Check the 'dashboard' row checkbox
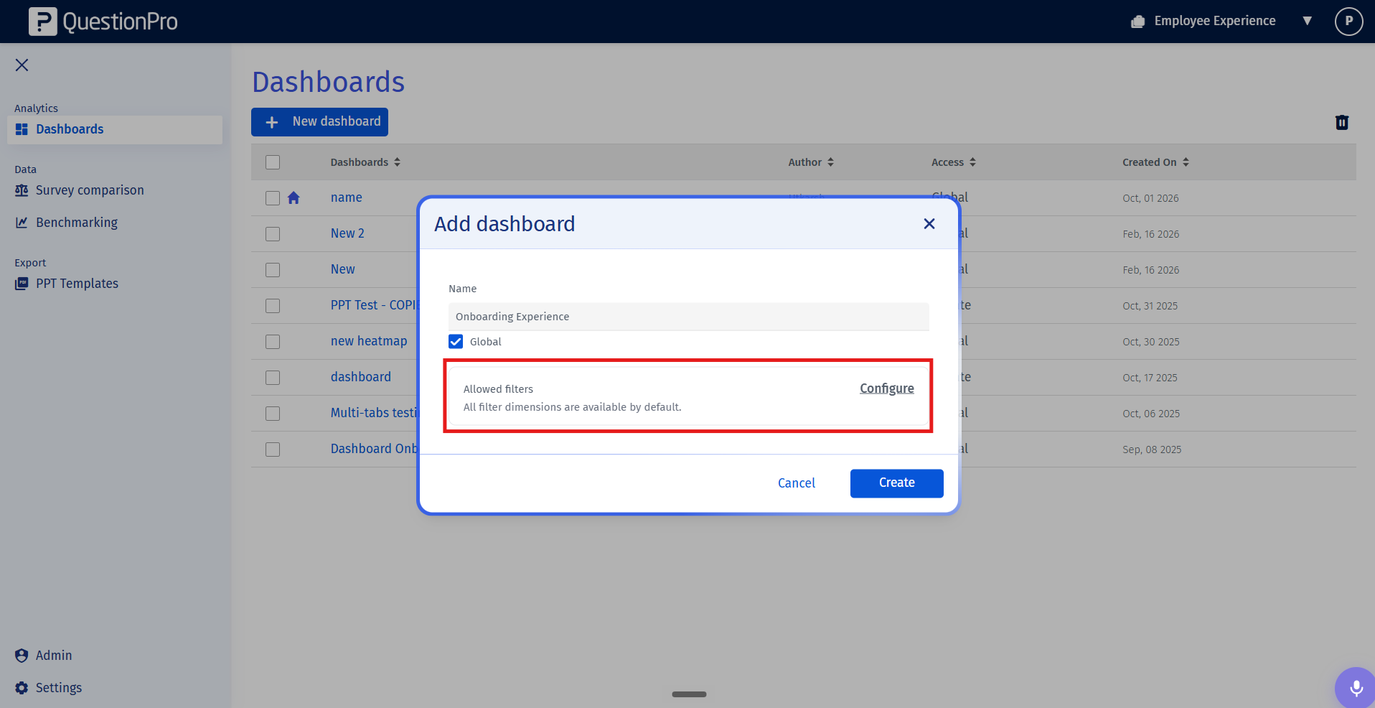The width and height of the screenshot is (1375, 708). 273,378
